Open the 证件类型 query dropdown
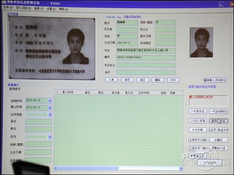 pyautogui.click(x=50, y=115)
